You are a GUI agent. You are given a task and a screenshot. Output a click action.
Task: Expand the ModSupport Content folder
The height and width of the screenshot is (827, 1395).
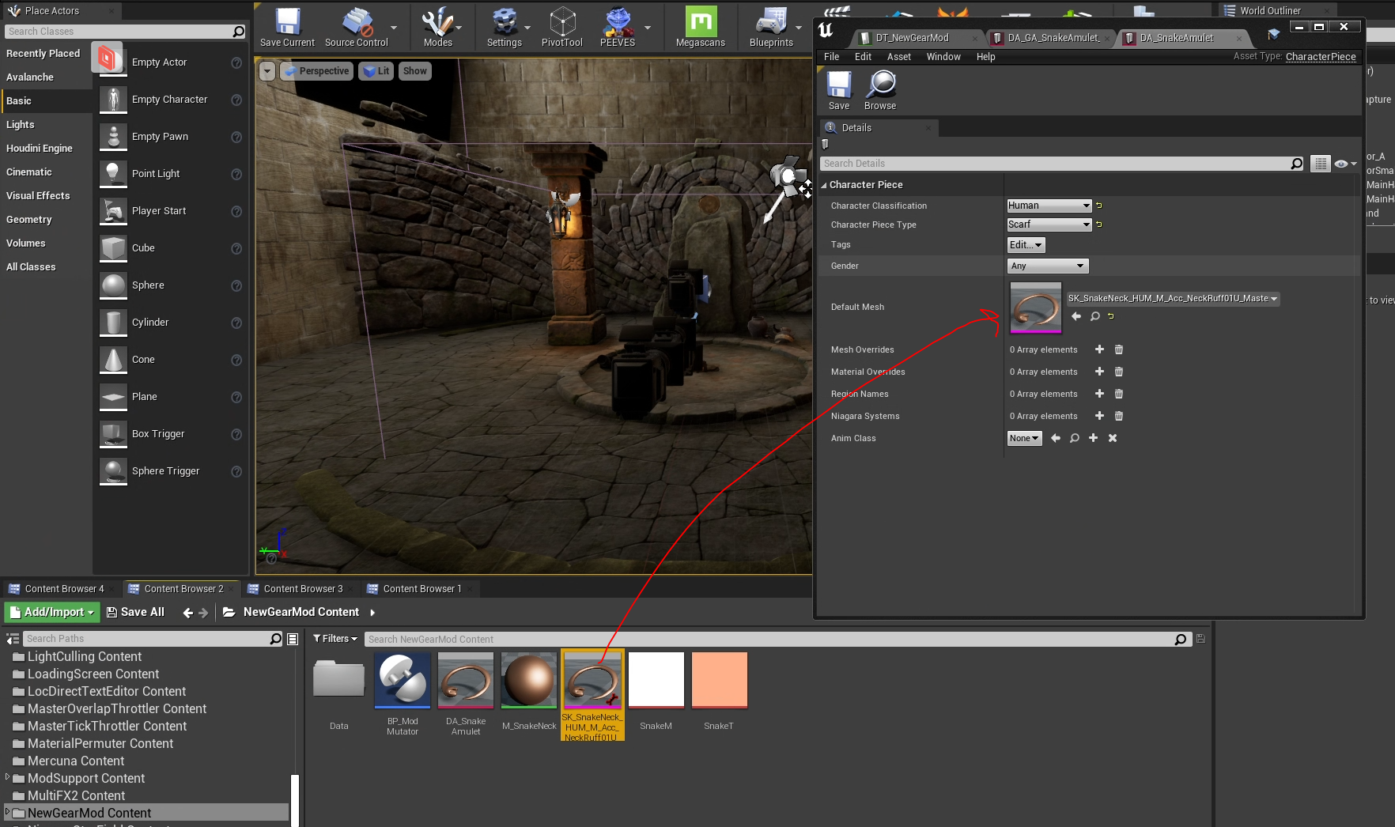coord(8,778)
